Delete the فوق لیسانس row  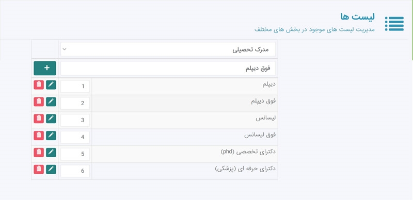[39, 136]
